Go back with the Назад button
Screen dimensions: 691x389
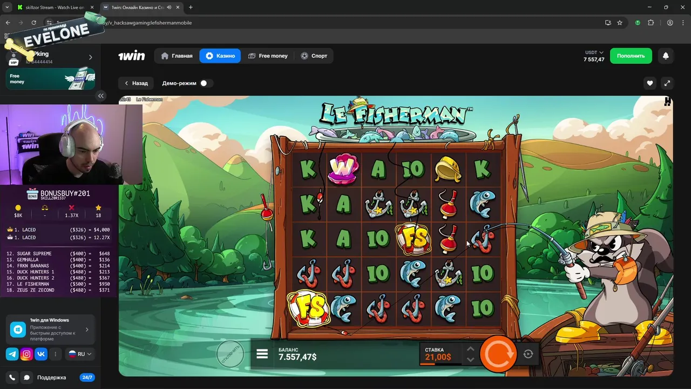[x=136, y=83]
